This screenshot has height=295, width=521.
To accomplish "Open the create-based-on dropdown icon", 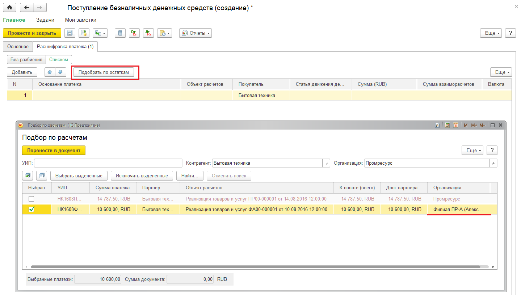I will pos(100,33).
